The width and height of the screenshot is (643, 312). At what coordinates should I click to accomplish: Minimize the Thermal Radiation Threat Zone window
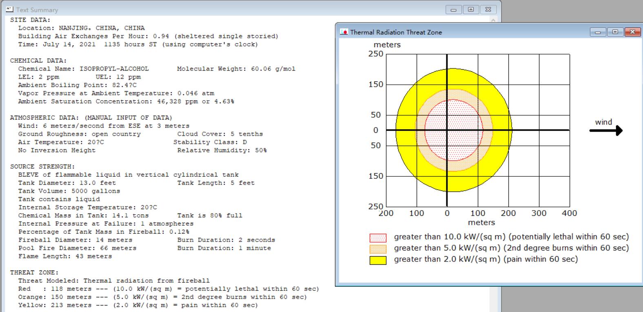click(598, 32)
